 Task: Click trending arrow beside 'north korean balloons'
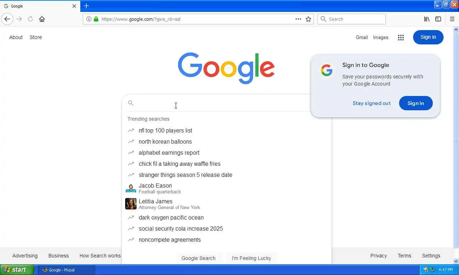pos(131,141)
